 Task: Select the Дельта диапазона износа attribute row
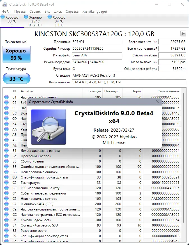pos(92,151)
